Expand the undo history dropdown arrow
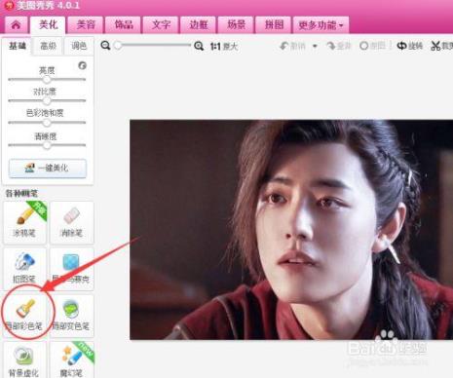This screenshot has height=378, width=453. (315, 46)
